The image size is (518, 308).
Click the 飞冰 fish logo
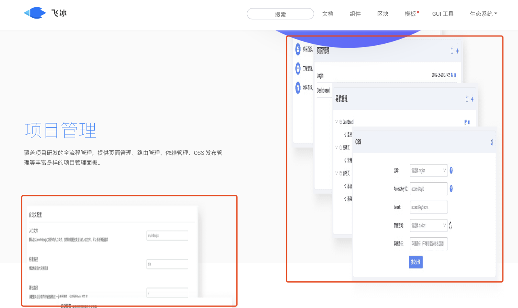coord(35,13)
